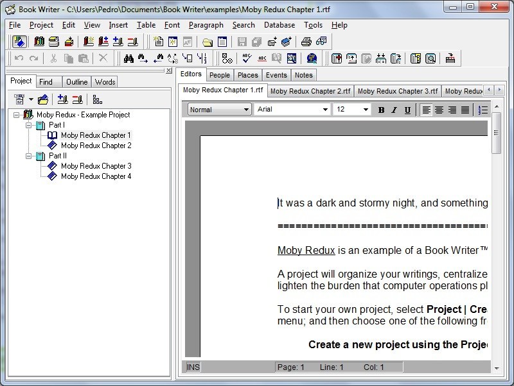Click the binoculars Find icon
Screen dimensions: 514x386
(x=128, y=59)
